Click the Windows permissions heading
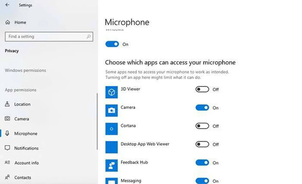The width and height of the screenshot is (302, 184). (x=26, y=70)
